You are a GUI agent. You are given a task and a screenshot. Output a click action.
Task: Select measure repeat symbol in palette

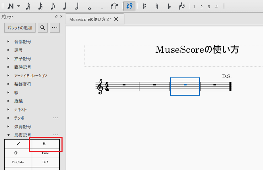(18, 144)
